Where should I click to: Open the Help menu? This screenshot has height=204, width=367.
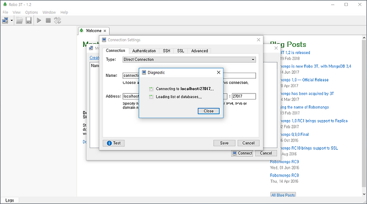[64, 12]
